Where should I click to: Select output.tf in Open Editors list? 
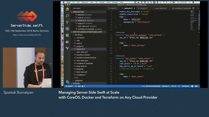point(88,23)
